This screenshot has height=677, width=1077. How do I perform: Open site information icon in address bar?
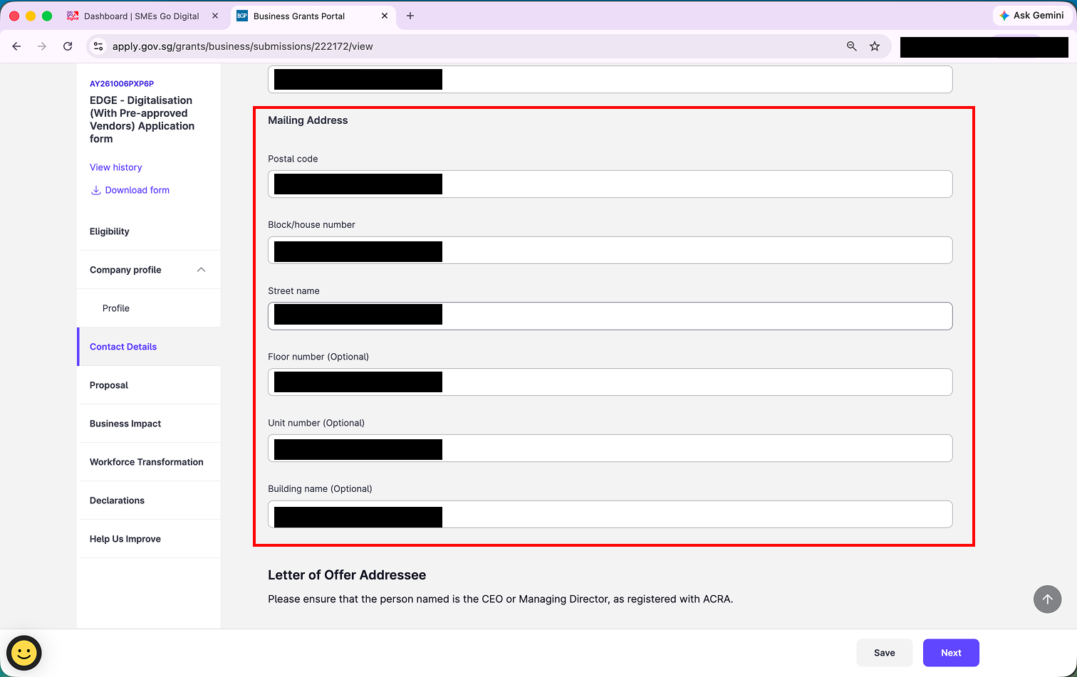click(x=99, y=46)
